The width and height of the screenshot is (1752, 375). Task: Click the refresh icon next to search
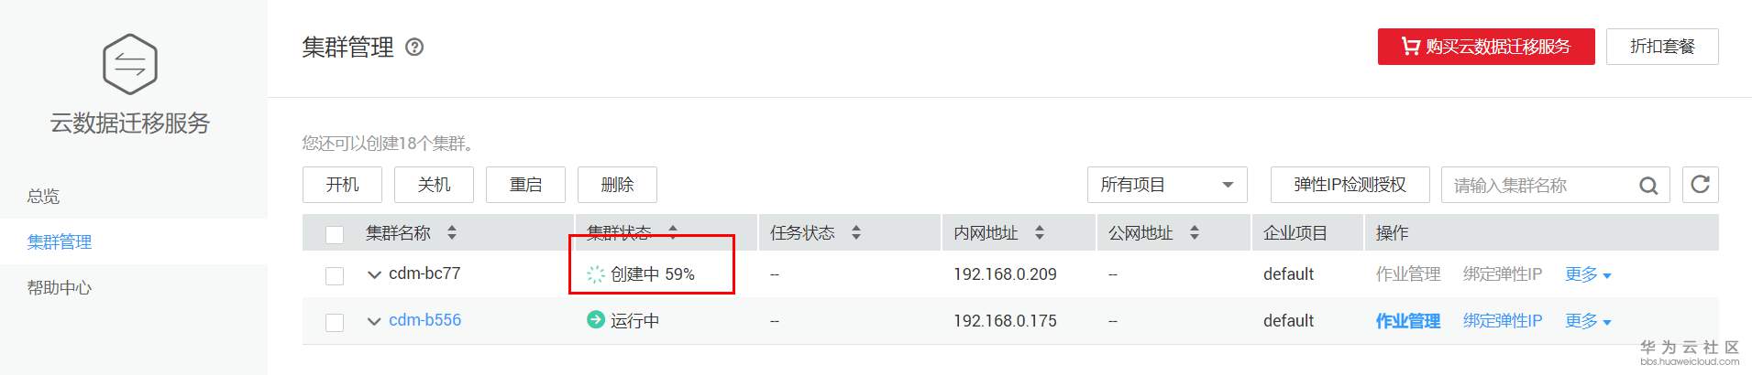1700,185
